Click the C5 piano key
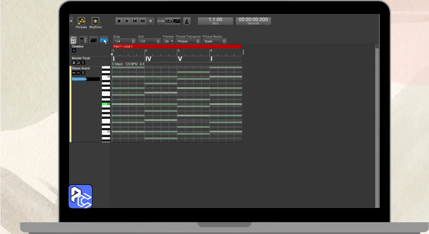The height and width of the screenshot is (234, 429). coord(106,77)
